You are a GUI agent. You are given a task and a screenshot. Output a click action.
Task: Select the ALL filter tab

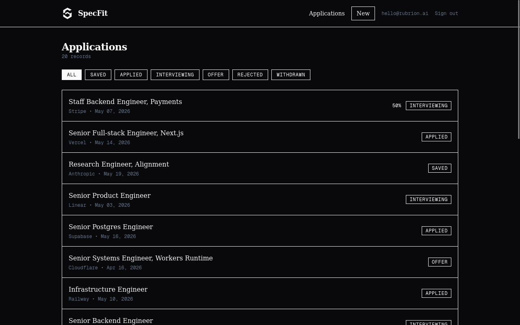click(71, 75)
